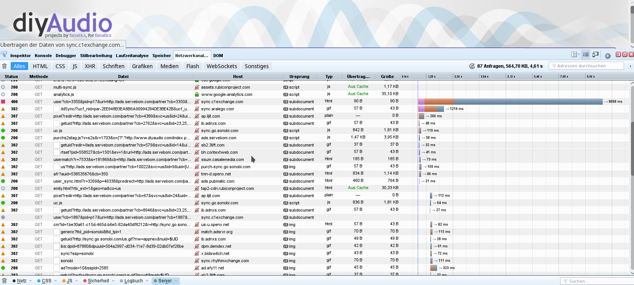Toggle the CSS filter beside HTML

[x=60, y=66]
